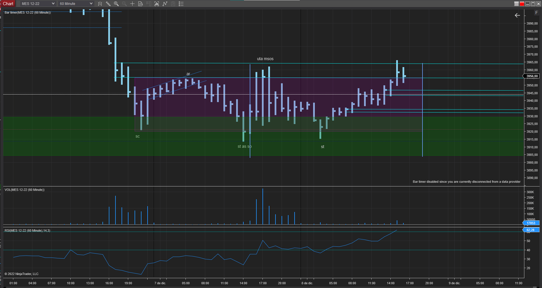The width and height of the screenshot is (542, 288).
Task: Minimize the chart window
Action: tap(528, 4)
